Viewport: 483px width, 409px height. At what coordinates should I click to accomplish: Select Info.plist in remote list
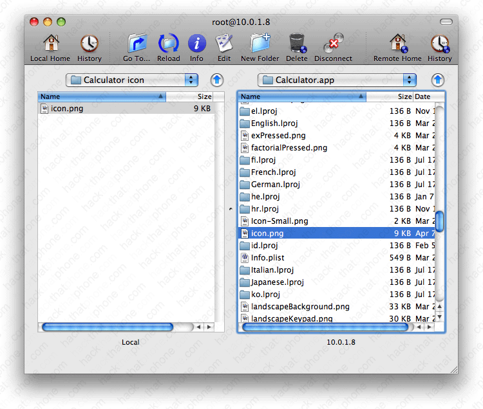pos(267,258)
